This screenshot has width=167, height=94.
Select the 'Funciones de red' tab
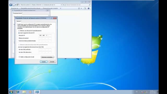coord(17,13)
